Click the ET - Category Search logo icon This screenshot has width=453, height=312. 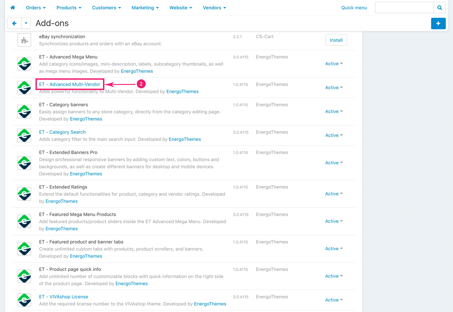[x=24, y=135]
